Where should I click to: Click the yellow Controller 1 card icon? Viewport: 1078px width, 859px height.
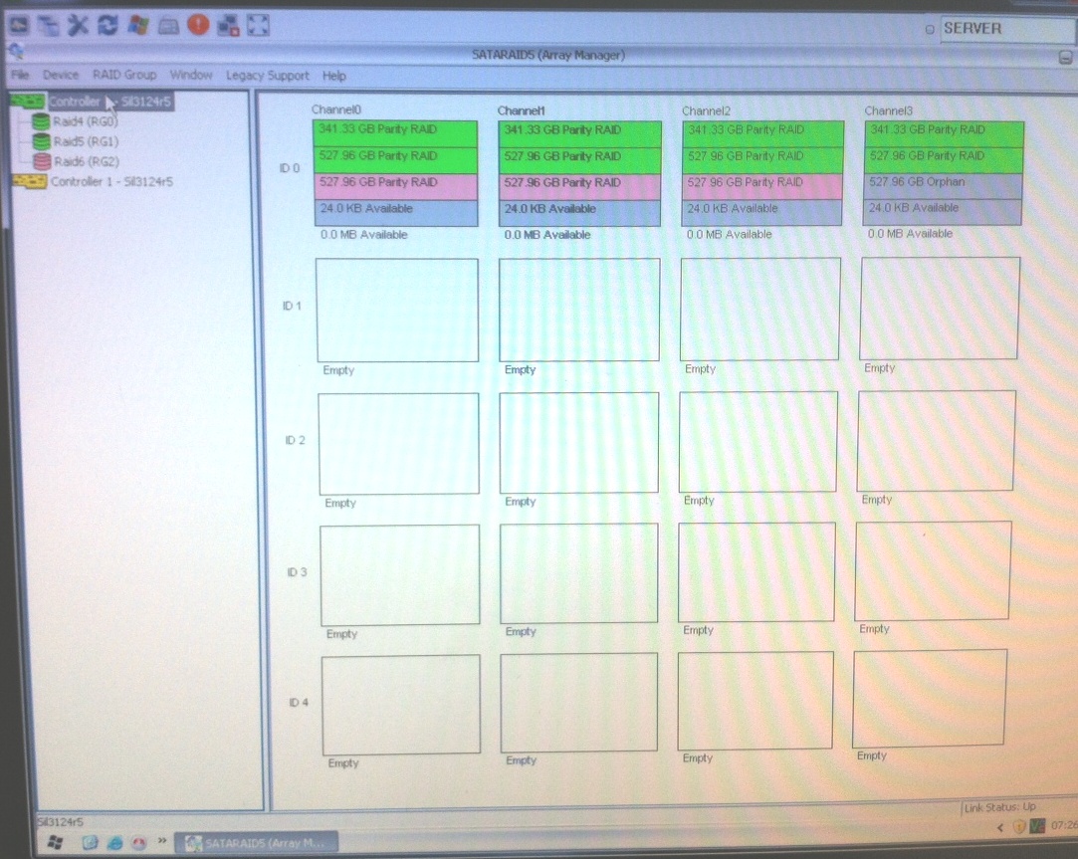point(30,181)
